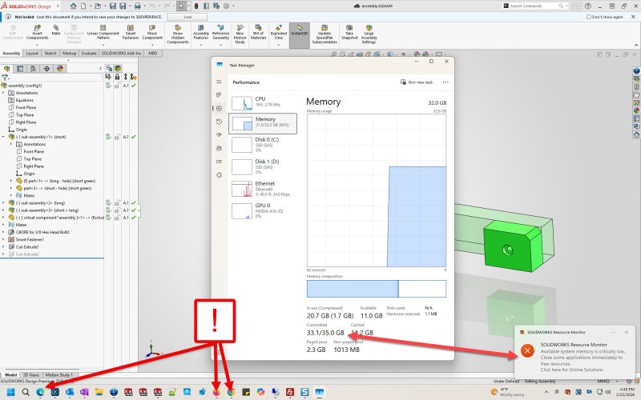Expand the CBORE for 3/8 Hex Head Bolt2 node
Image resolution: width=641 pixels, height=400 pixels.
point(4,232)
